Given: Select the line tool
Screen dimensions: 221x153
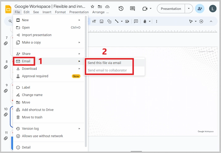Looking at the screenshot, I should (116, 21).
